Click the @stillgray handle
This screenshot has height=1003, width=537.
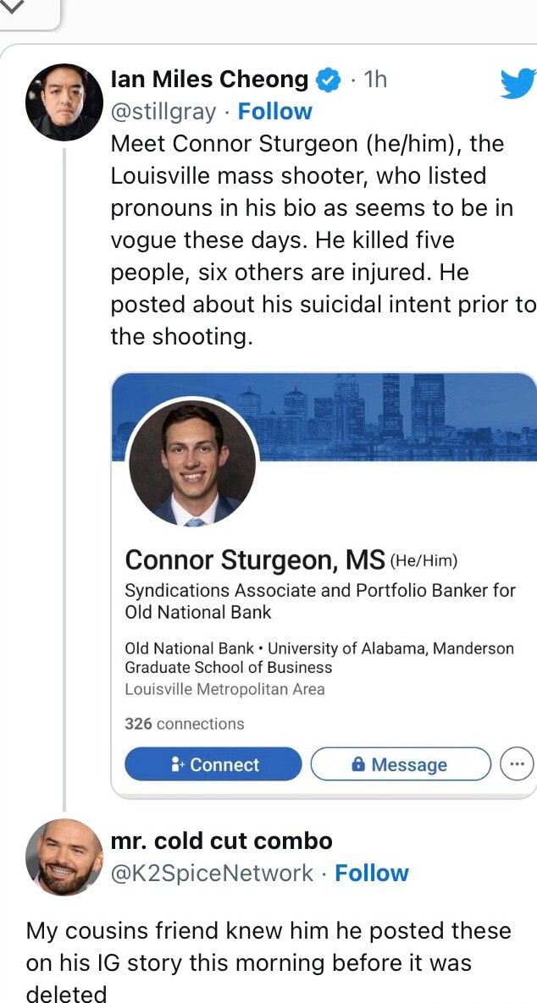point(163,112)
